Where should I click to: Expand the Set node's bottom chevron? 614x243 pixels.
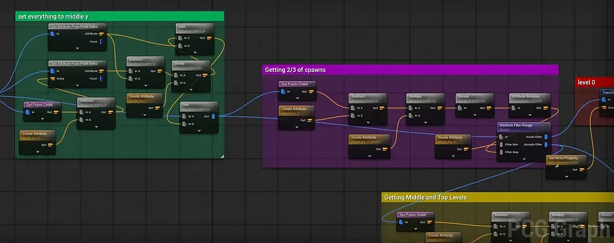199,130
